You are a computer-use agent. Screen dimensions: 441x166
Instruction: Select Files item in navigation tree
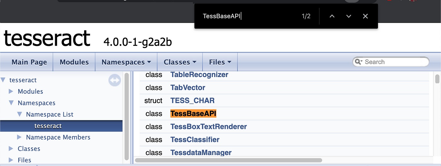25,160
